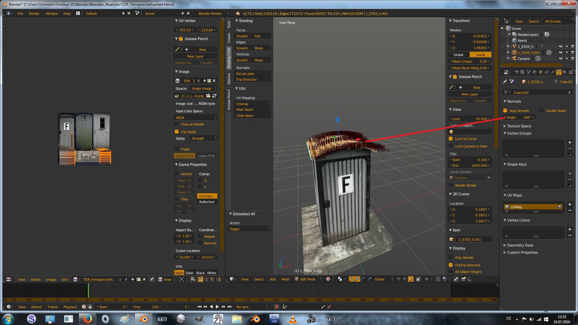Open the Material properties tab
Image resolution: width=578 pixels, height=325 pixels.
[x=565, y=72]
